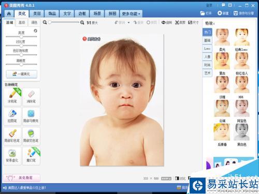Screen dimensions: 259x194
Task: Open the home tab with house icon
Action: (9, 13)
